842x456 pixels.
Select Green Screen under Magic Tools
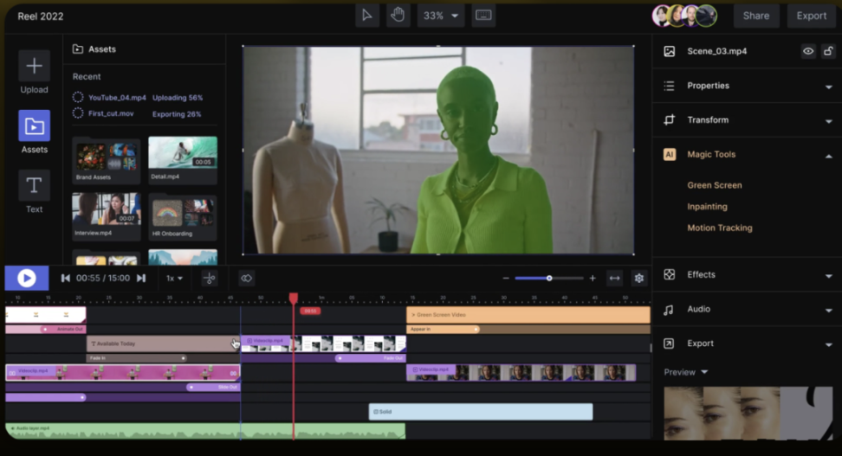click(714, 185)
